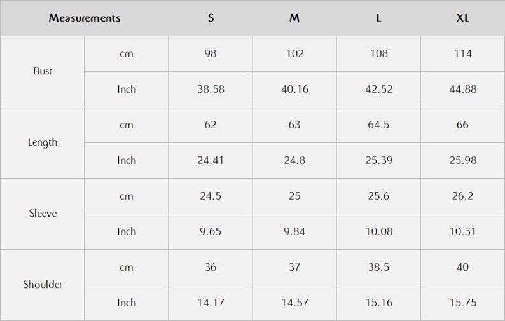
Task: Click the L size column header
Action: pos(378,18)
